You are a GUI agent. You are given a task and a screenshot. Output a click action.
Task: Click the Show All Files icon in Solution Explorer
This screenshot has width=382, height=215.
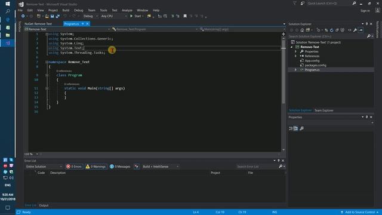(342, 30)
